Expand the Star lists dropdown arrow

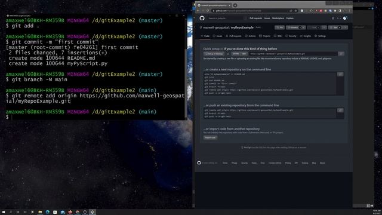point(345,27)
